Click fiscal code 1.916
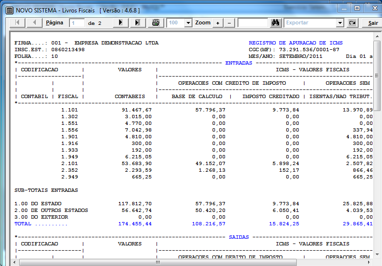 coord(69,144)
